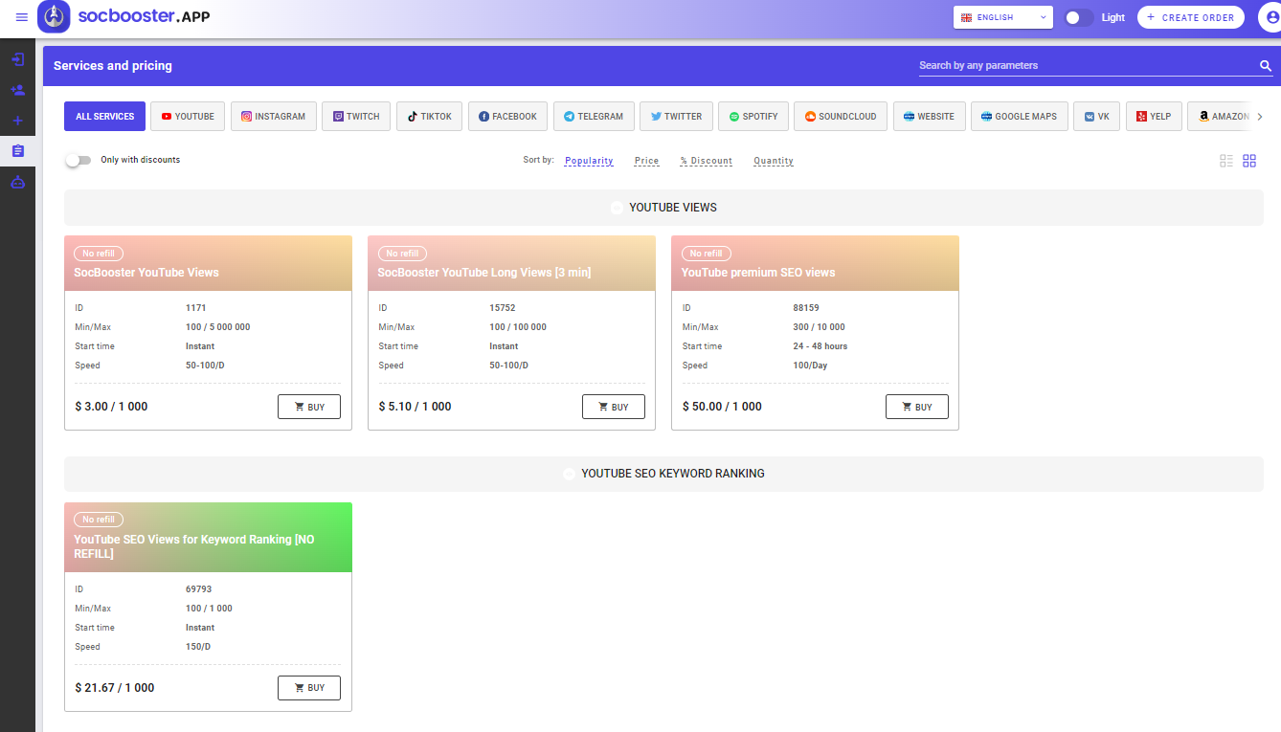1281x732 pixels.
Task: Select the Telegram category tab
Action: coord(594,117)
